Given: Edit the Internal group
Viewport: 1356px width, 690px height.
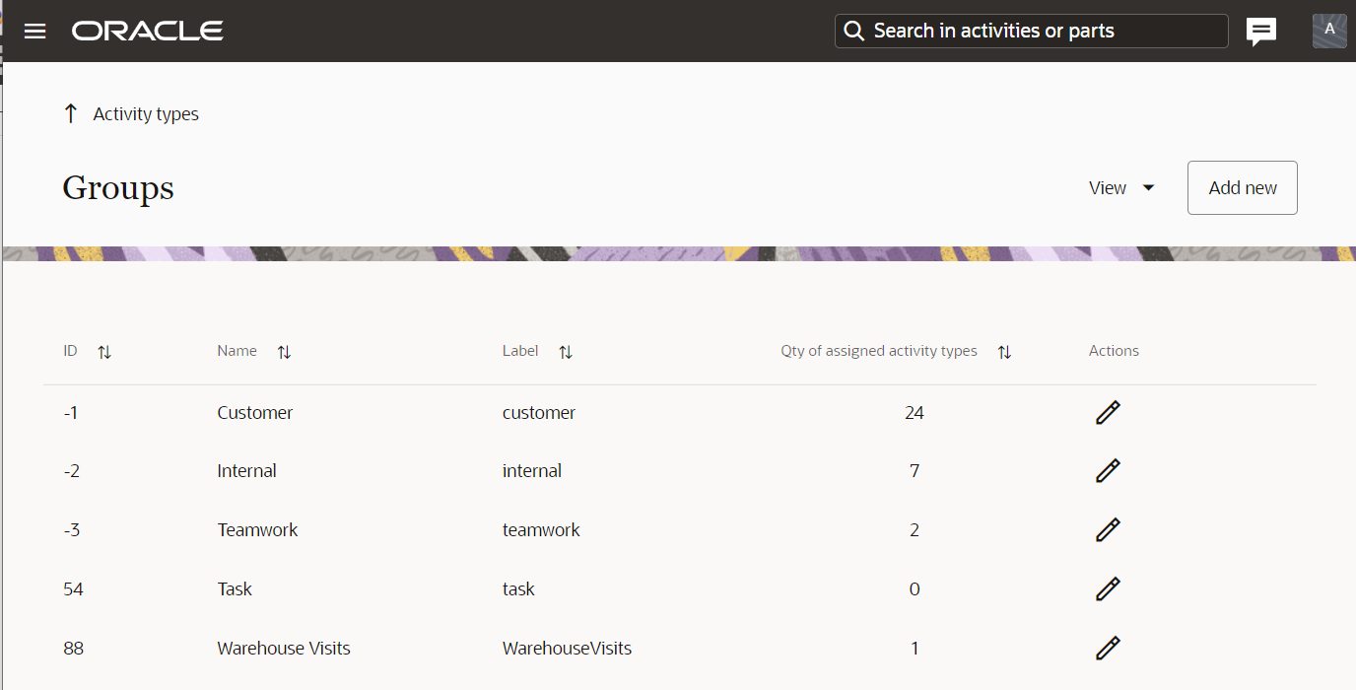Looking at the screenshot, I should pyautogui.click(x=1108, y=471).
